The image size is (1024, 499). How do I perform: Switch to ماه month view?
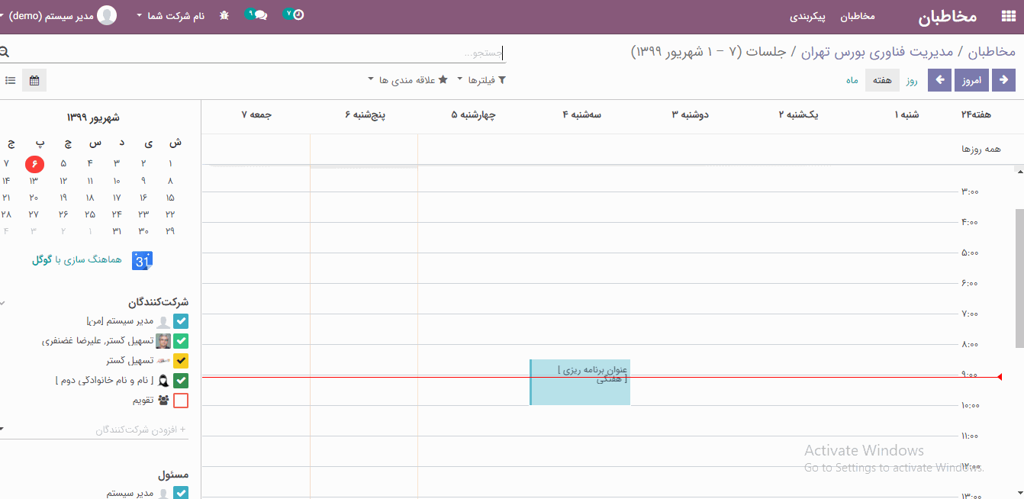tap(852, 80)
